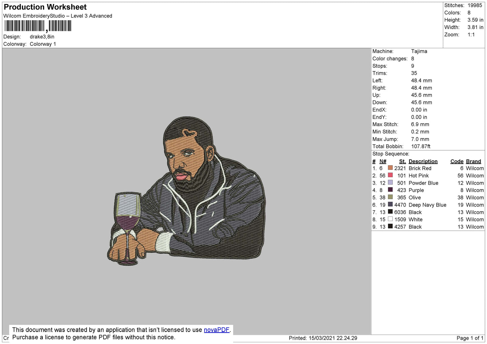Click the stitch count 4470
The height and width of the screenshot is (344, 487).
(400, 205)
